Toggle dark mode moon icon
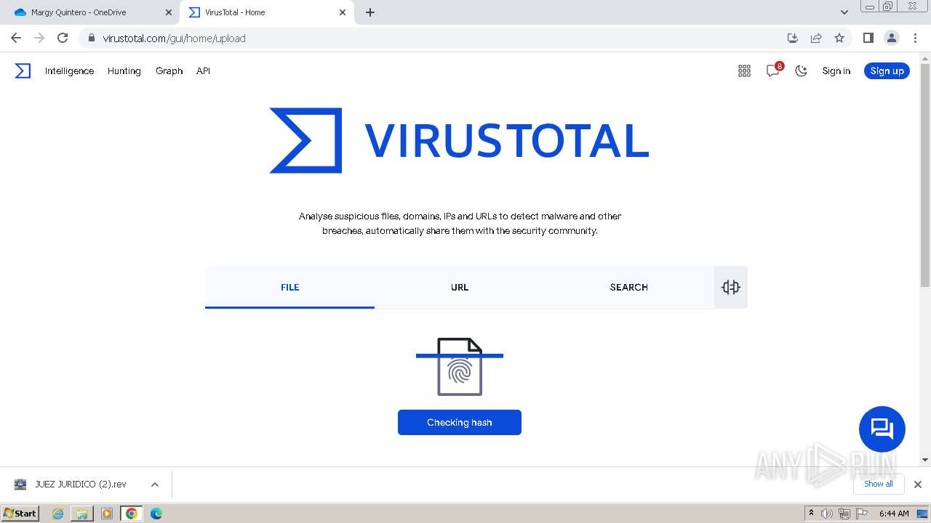This screenshot has width=931, height=523. 801,70
